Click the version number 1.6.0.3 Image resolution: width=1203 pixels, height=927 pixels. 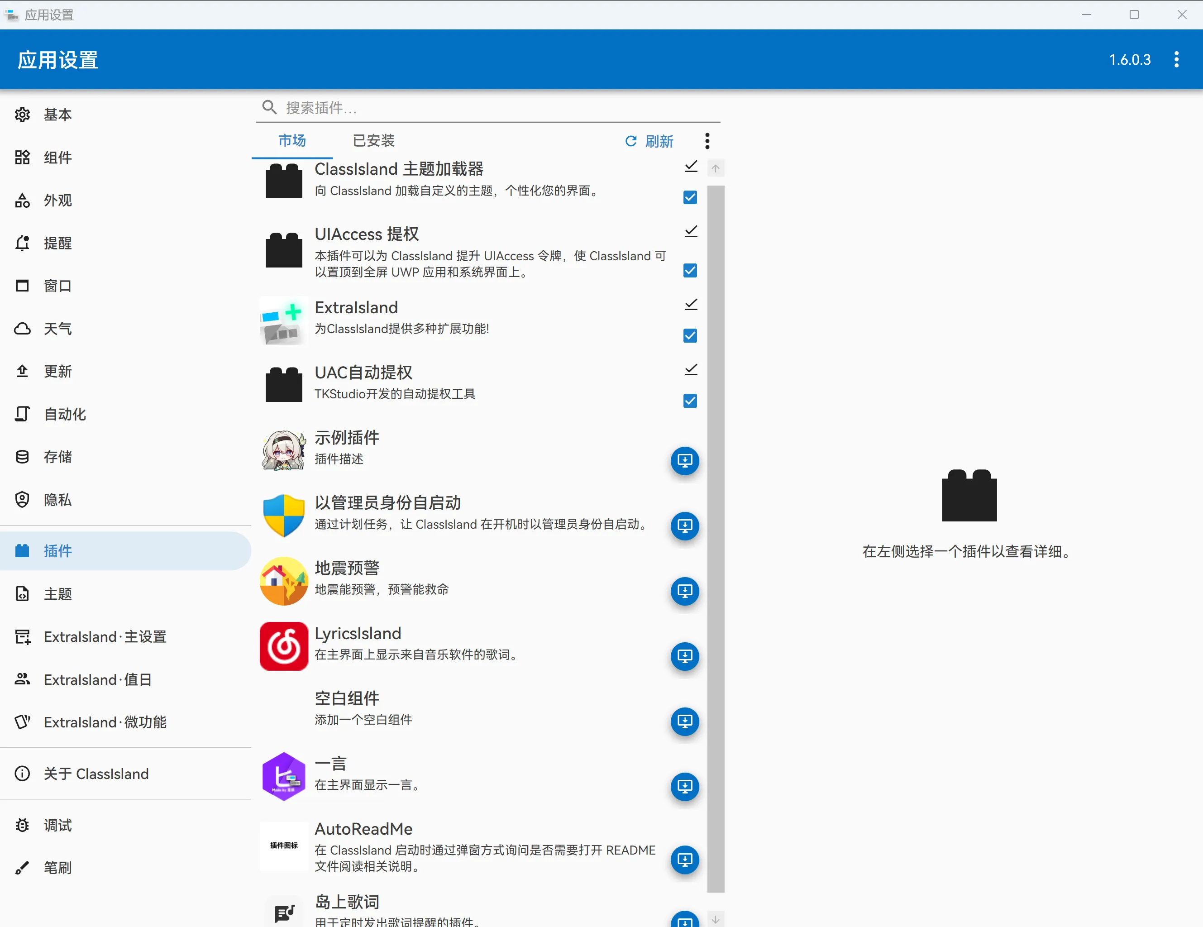tap(1130, 59)
